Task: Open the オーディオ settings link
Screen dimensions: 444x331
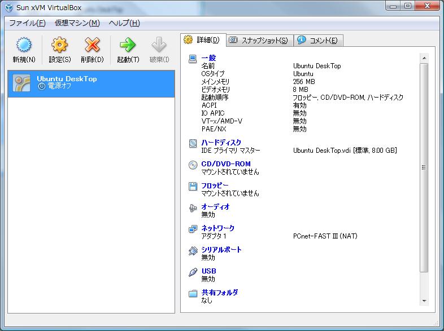Action: (215, 207)
